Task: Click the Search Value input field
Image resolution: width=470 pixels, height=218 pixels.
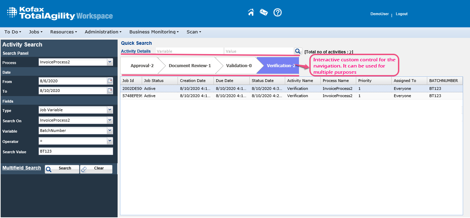Action: [x=76, y=151]
